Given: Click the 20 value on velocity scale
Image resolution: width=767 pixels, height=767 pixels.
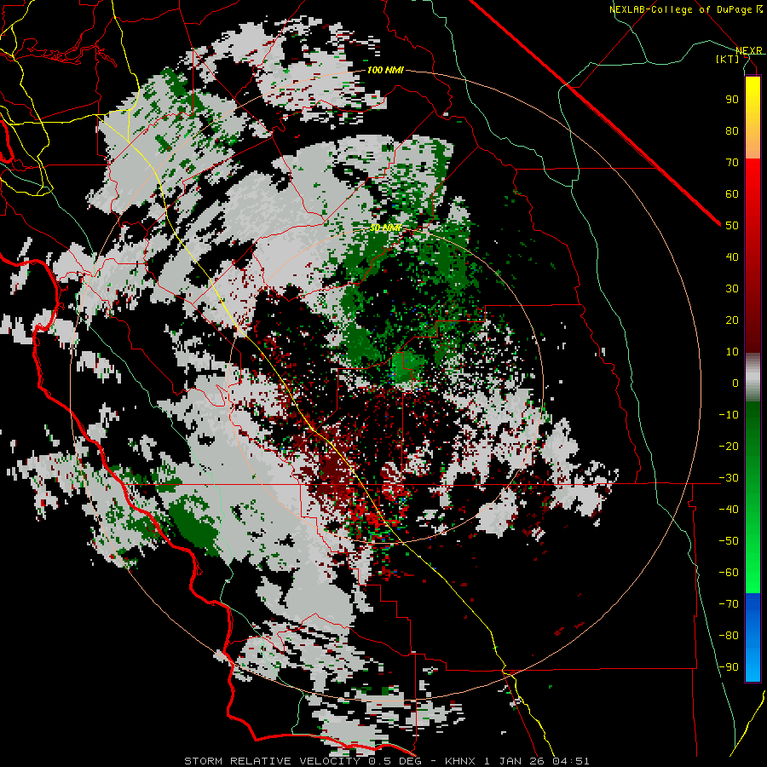Looking at the screenshot, I should (732, 320).
